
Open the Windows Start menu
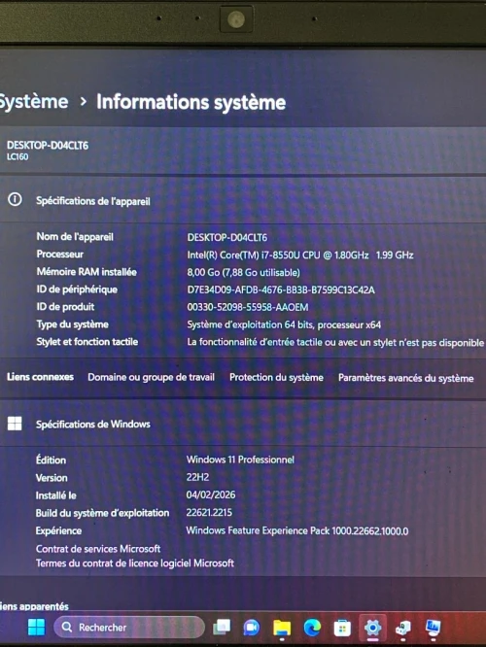point(36,628)
